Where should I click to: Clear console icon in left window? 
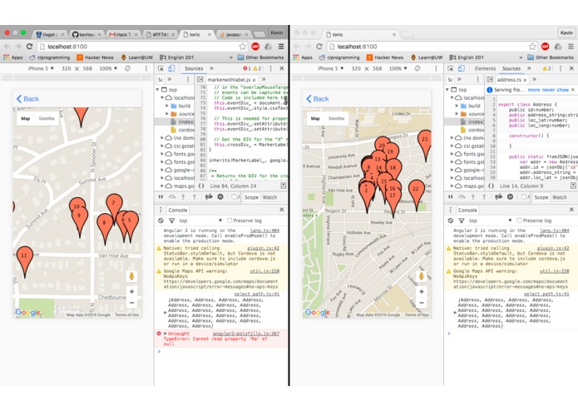pos(161,220)
